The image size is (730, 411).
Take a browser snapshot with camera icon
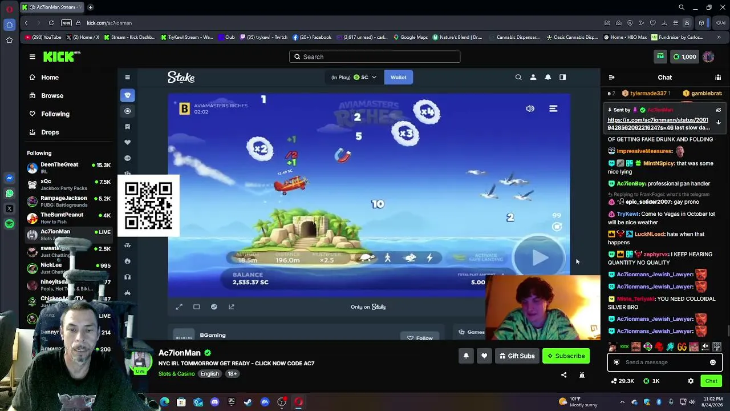619,23
